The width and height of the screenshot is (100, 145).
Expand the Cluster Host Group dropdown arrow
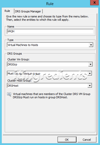90,86
